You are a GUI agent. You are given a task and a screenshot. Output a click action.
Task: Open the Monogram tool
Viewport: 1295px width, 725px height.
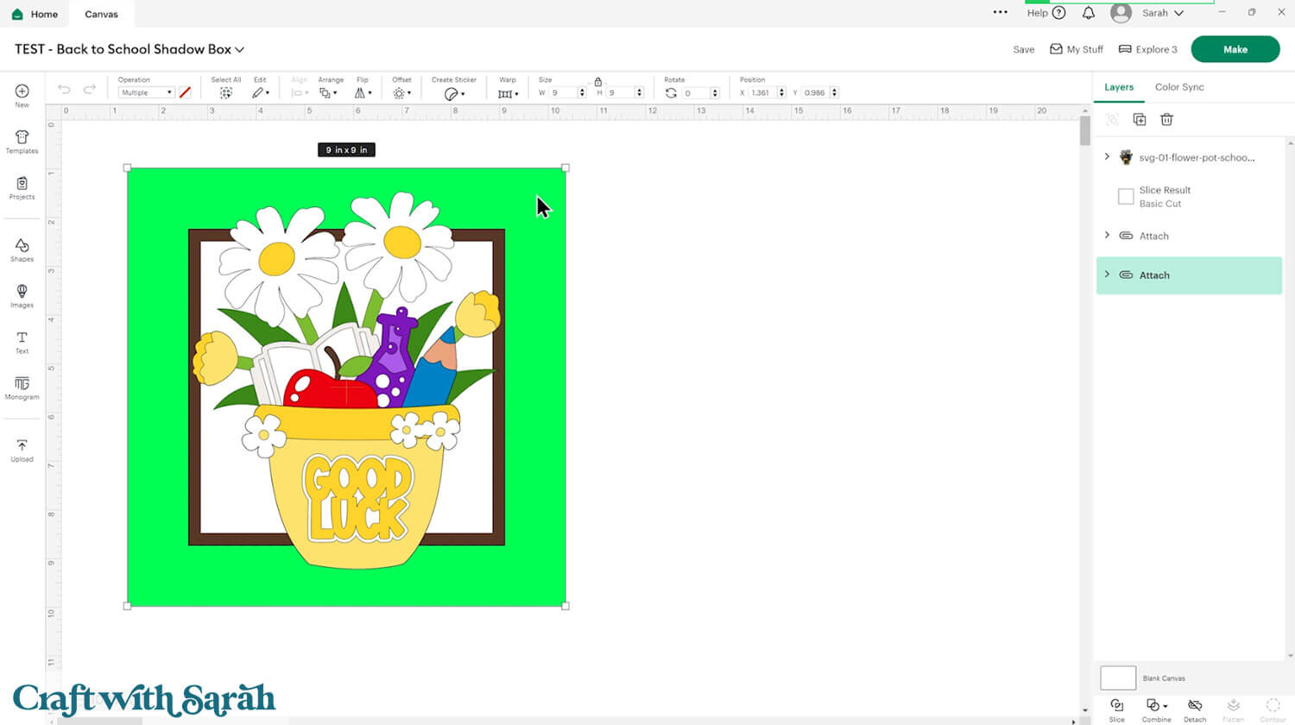pos(22,388)
